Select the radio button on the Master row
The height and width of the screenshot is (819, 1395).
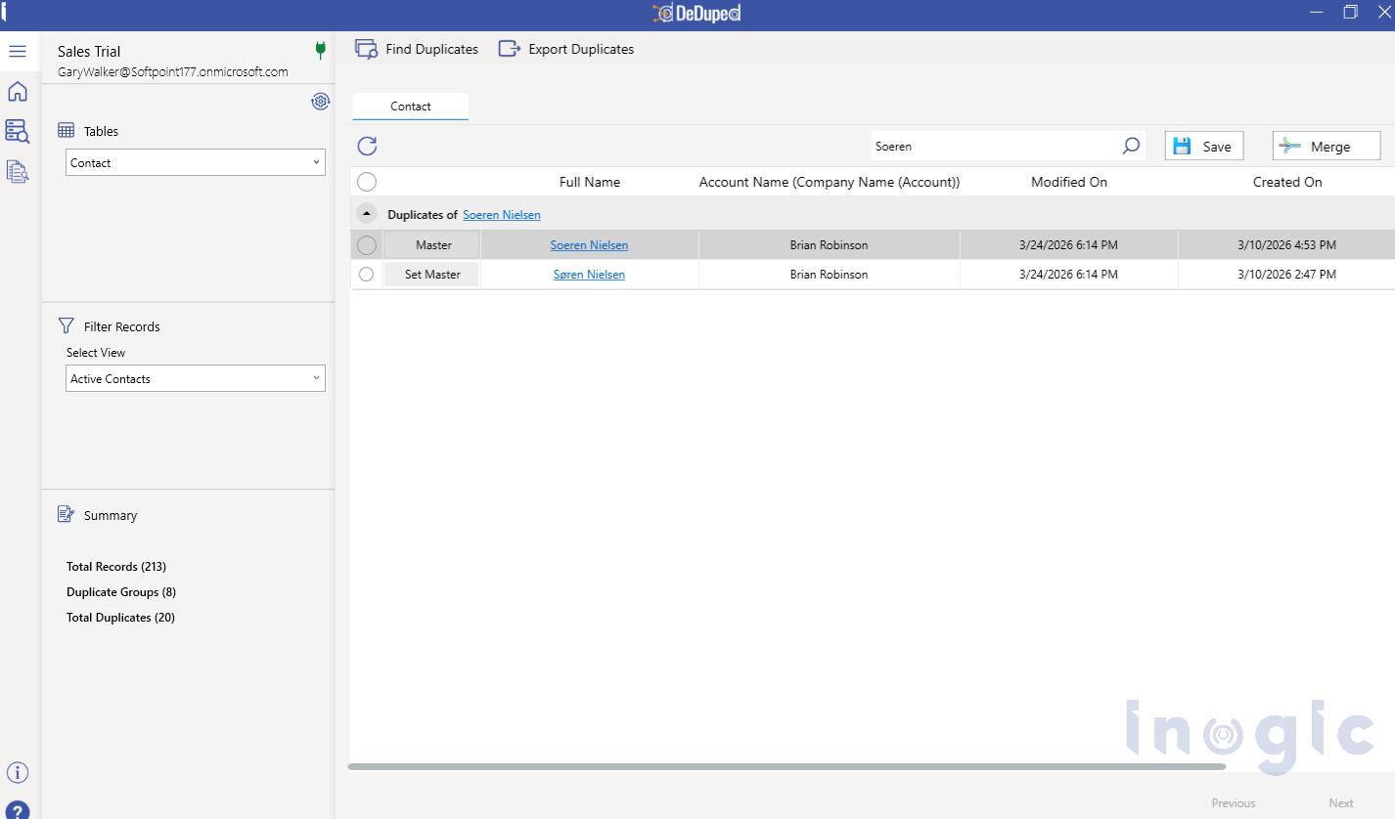[x=366, y=244]
